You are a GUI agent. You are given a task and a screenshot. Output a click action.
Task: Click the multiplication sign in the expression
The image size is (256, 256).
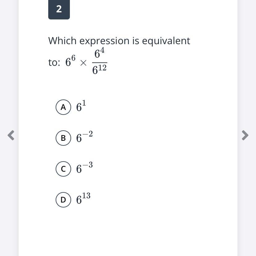pyautogui.click(x=83, y=63)
